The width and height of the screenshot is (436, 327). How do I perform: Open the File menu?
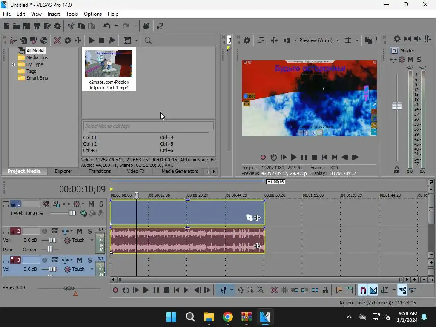tap(7, 14)
